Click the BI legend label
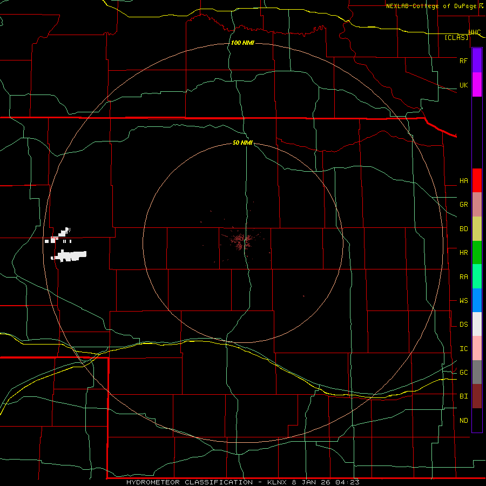This screenshot has width=486, height=486. [463, 396]
